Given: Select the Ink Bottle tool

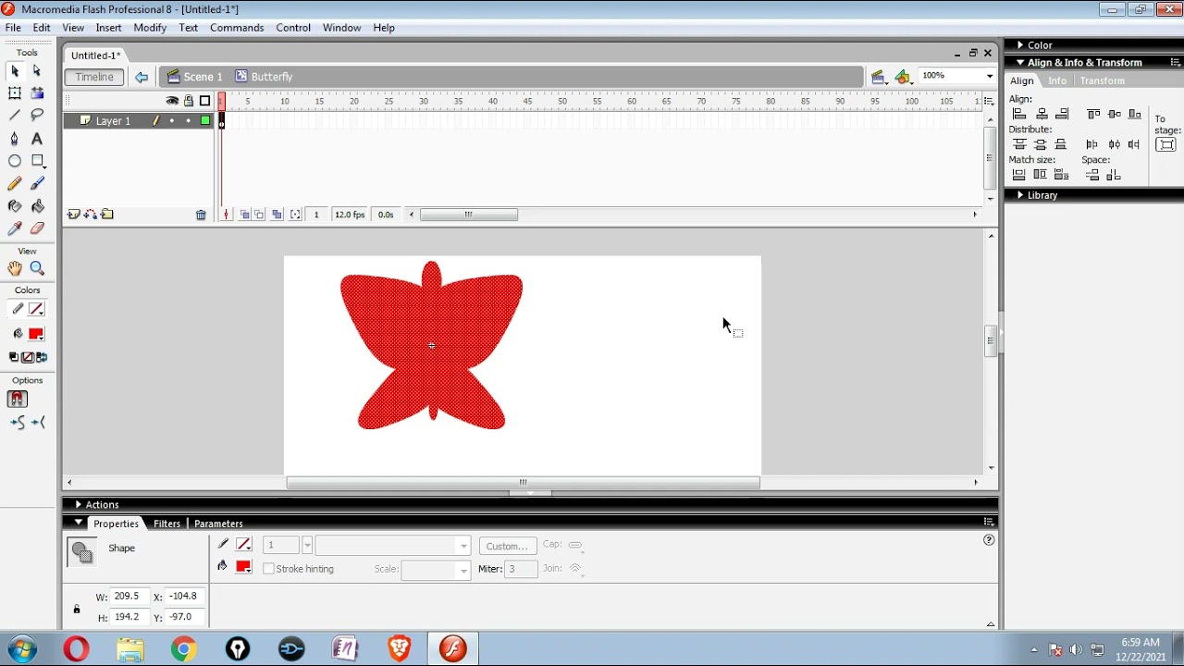Looking at the screenshot, I should coord(15,206).
